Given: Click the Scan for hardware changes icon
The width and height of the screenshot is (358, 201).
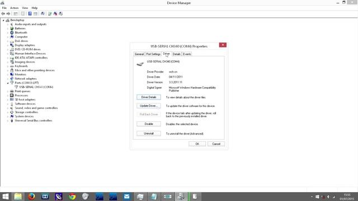Looking at the screenshot, I should click(43, 13).
